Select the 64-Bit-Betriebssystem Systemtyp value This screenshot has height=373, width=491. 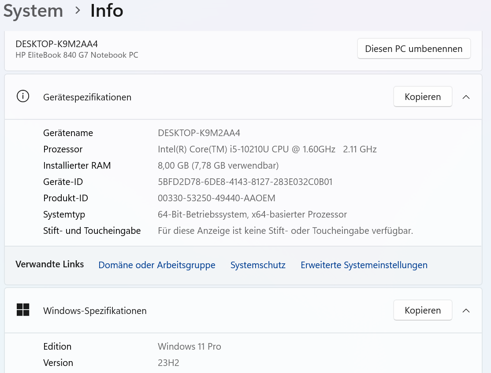(253, 214)
